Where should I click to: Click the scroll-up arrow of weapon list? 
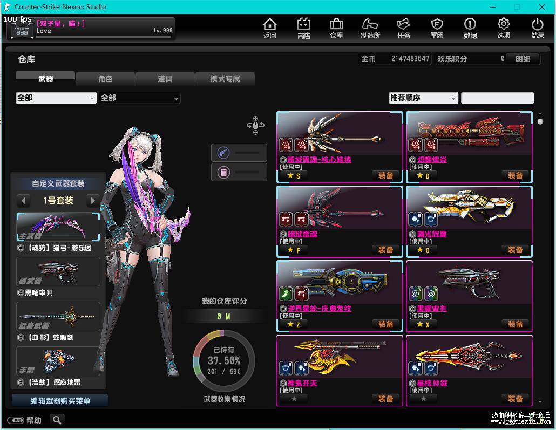coord(540,113)
